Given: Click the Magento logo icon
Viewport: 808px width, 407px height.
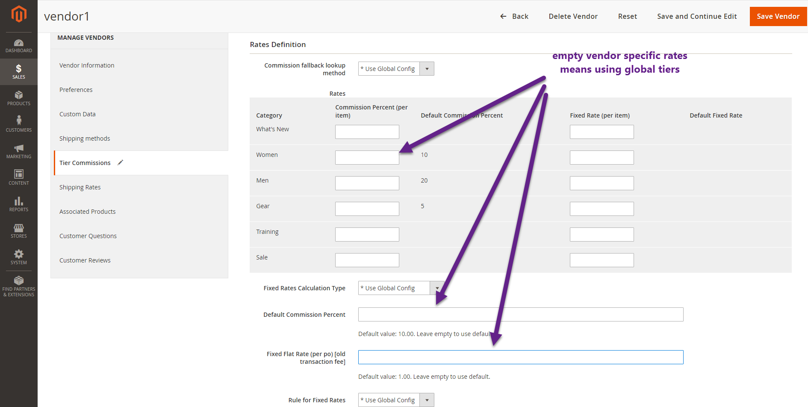Looking at the screenshot, I should click(19, 14).
